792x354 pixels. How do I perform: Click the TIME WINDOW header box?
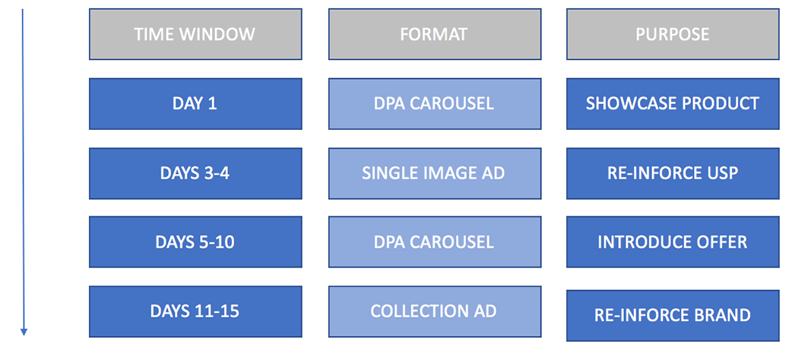coord(195,34)
